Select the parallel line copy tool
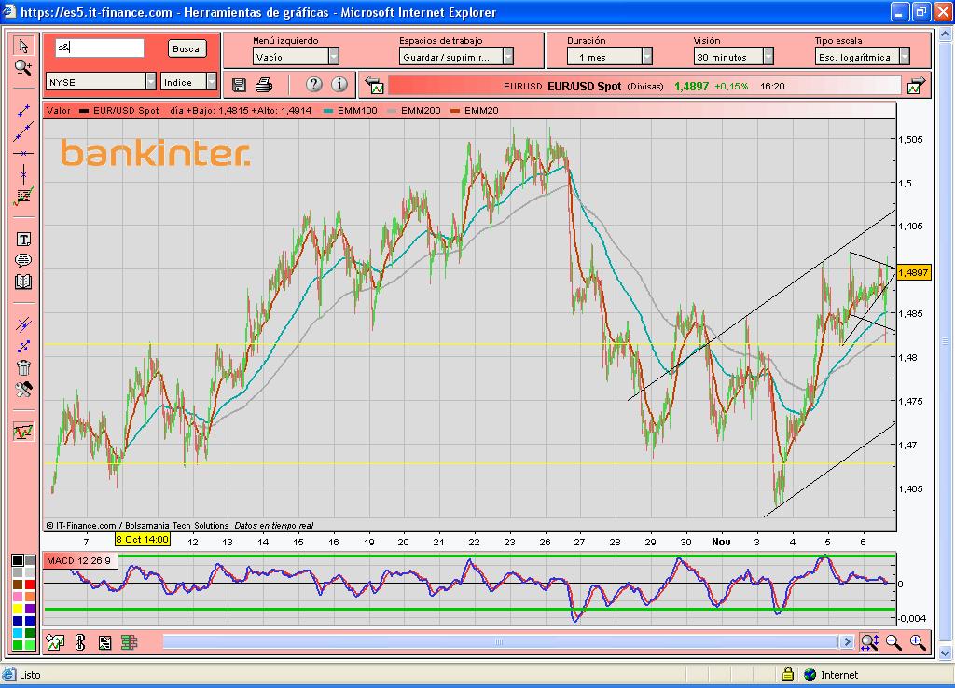The width and height of the screenshot is (955, 688). click(23, 324)
